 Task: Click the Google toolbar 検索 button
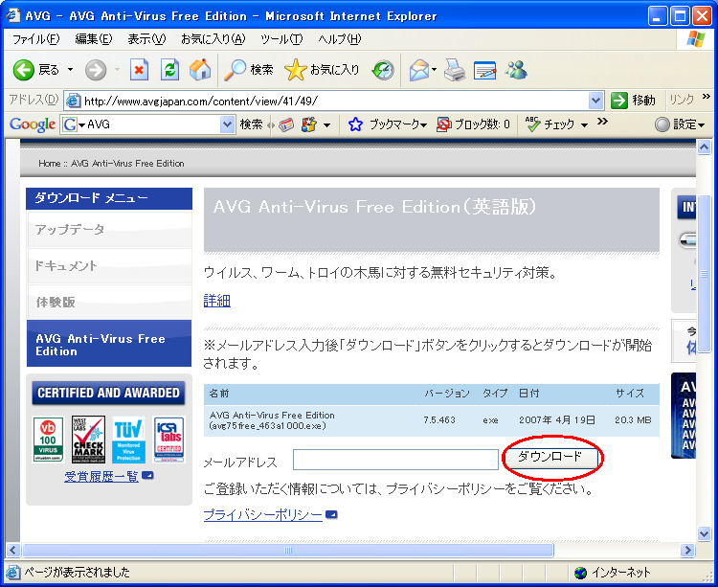(252, 124)
